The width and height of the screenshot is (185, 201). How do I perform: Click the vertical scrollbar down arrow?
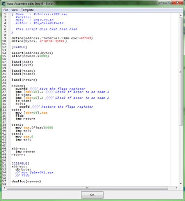click(x=181, y=183)
